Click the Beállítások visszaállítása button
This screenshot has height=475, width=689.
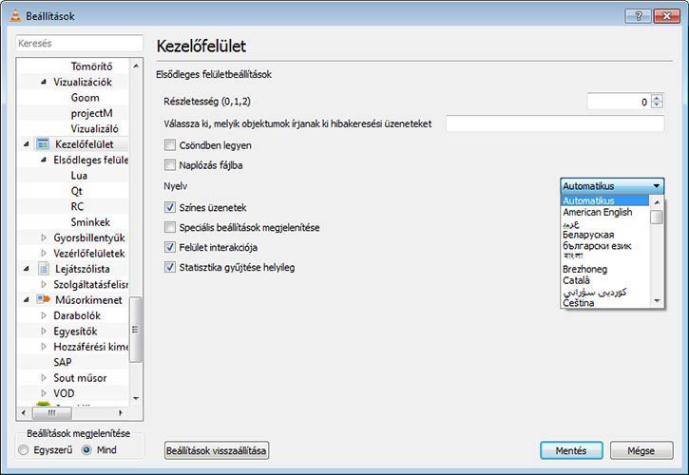click(217, 450)
